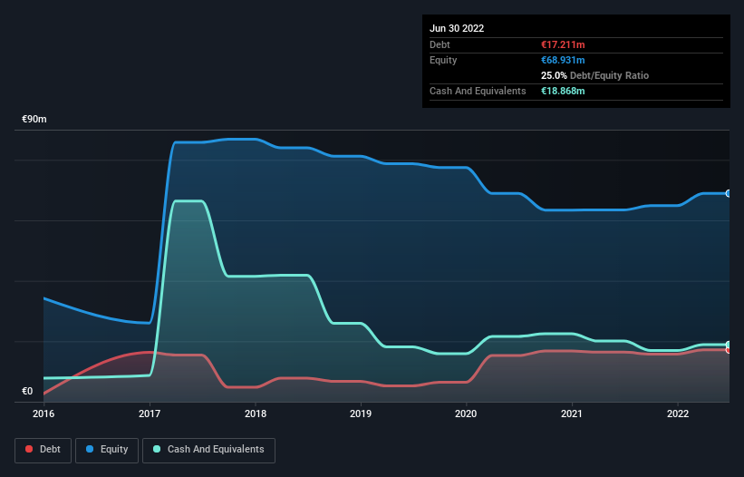Viewport: 744px width, 477px height.
Task: Click the 2016 axis label
Action: click(43, 414)
